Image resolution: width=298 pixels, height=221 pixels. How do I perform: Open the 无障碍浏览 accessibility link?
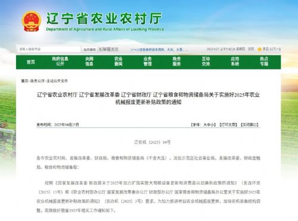pyautogui.click(x=108, y=49)
